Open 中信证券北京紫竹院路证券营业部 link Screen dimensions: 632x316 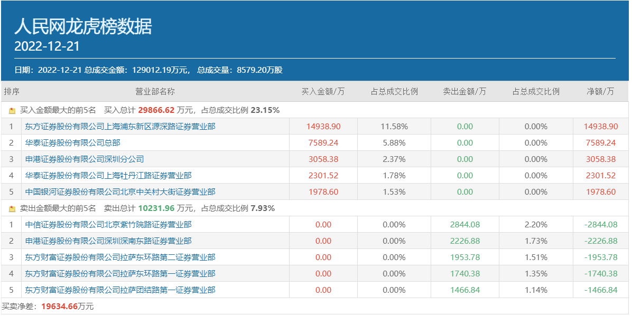[108, 225]
